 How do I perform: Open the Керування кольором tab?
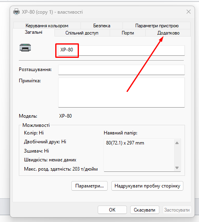coord(47,26)
